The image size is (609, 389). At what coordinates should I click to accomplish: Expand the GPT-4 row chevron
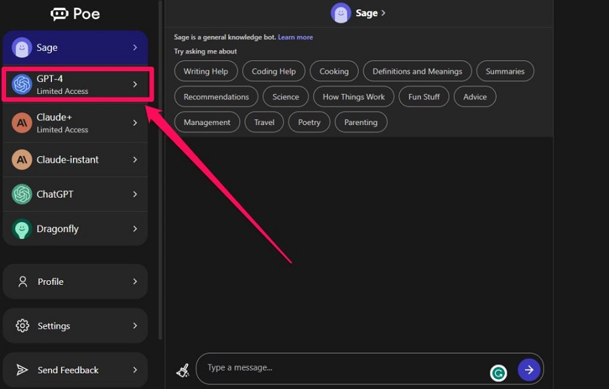(x=135, y=85)
